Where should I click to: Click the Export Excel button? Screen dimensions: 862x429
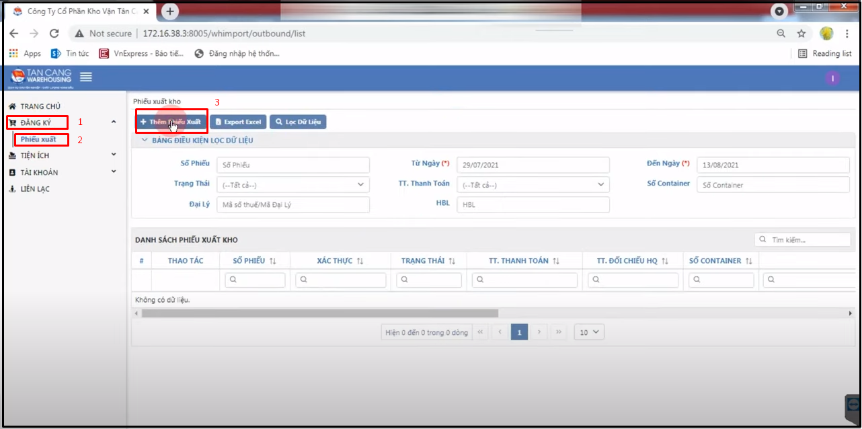tap(238, 122)
